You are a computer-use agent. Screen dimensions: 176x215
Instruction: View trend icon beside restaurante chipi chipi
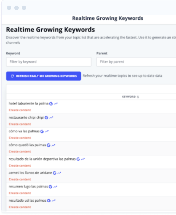[51, 118]
